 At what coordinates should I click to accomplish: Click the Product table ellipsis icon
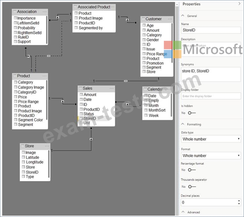point(44,76)
